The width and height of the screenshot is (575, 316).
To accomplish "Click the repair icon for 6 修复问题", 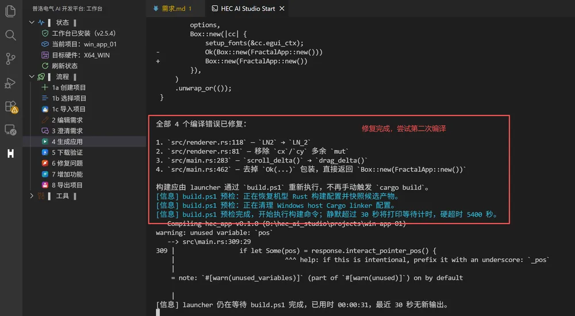I will tap(45, 163).
